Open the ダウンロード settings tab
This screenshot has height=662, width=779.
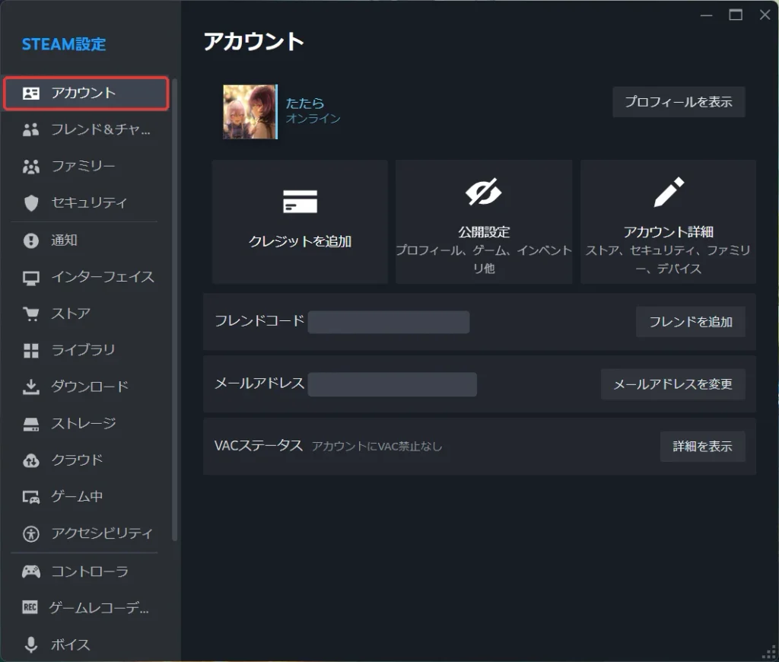(x=86, y=387)
